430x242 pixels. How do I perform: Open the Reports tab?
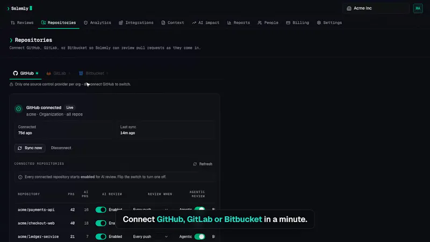tap(238, 23)
